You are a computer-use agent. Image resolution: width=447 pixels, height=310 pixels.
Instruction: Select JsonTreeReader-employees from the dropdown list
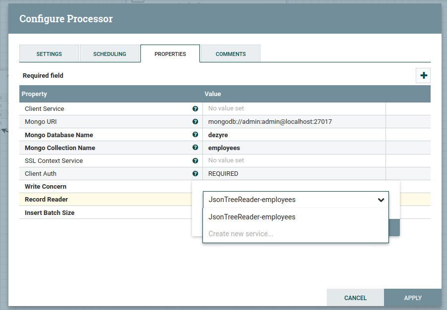(252, 217)
